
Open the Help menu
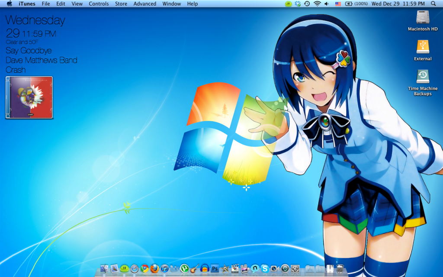click(193, 3)
